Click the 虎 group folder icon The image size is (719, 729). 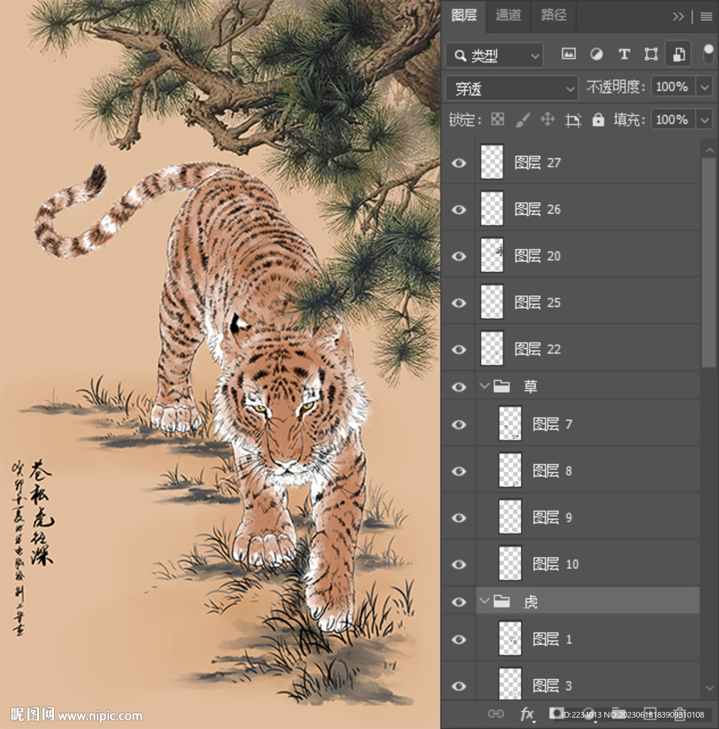pyautogui.click(x=502, y=601)
